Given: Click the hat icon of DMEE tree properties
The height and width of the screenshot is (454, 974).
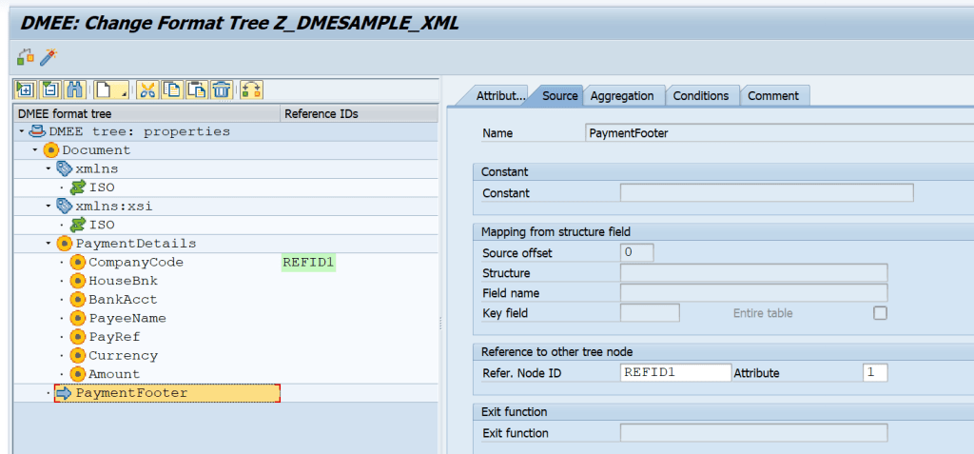Looking at the screenshot, I should point(37,131).
